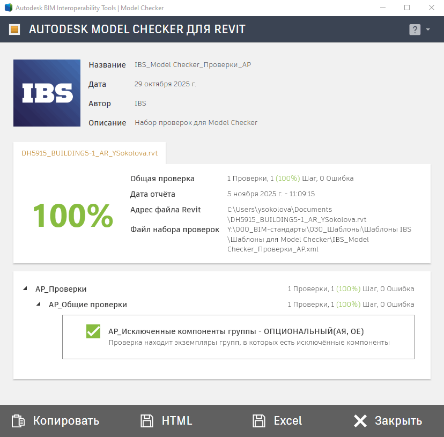Click the Revit file path C:\Users\ysokolova\Documents
This screenshot has height=437, width=444.
pyautogui.click(x=297, y=214)
